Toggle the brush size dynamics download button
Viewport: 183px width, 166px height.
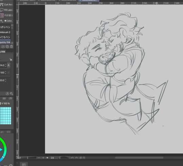tap(8, 65)
